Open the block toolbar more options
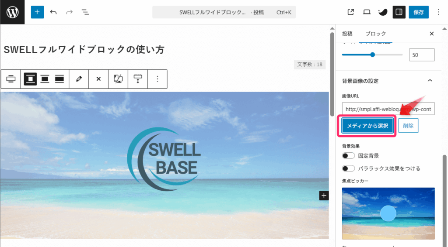This screenshot has height=247, width=448. (x=157, y=79)
